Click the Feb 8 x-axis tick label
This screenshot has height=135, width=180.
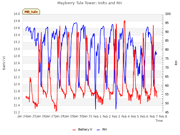pyautogui.click(x=163, y=116)
